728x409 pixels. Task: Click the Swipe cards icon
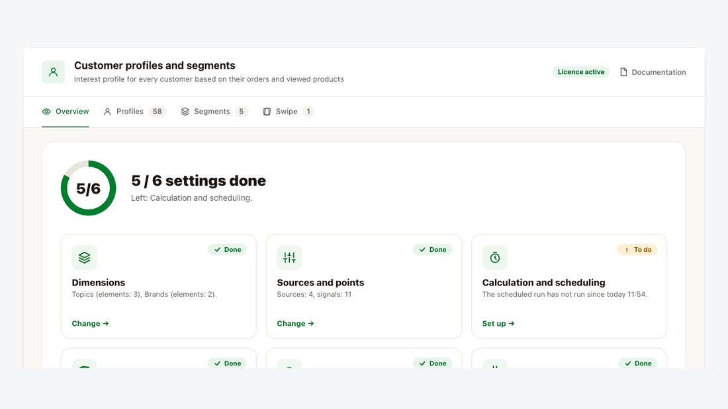tap(267, 111)
